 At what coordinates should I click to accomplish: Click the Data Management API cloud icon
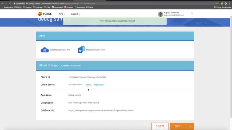(45, 50)
